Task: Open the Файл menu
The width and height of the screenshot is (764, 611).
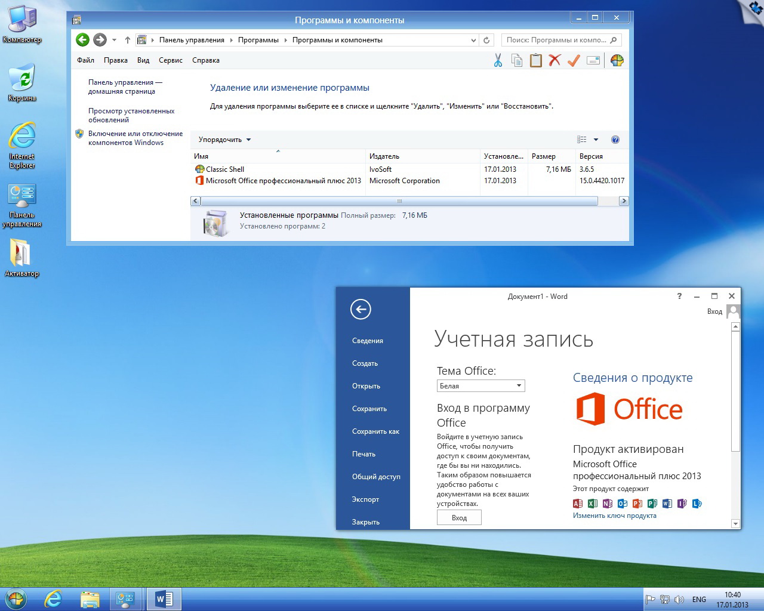Action: (85, 60)
